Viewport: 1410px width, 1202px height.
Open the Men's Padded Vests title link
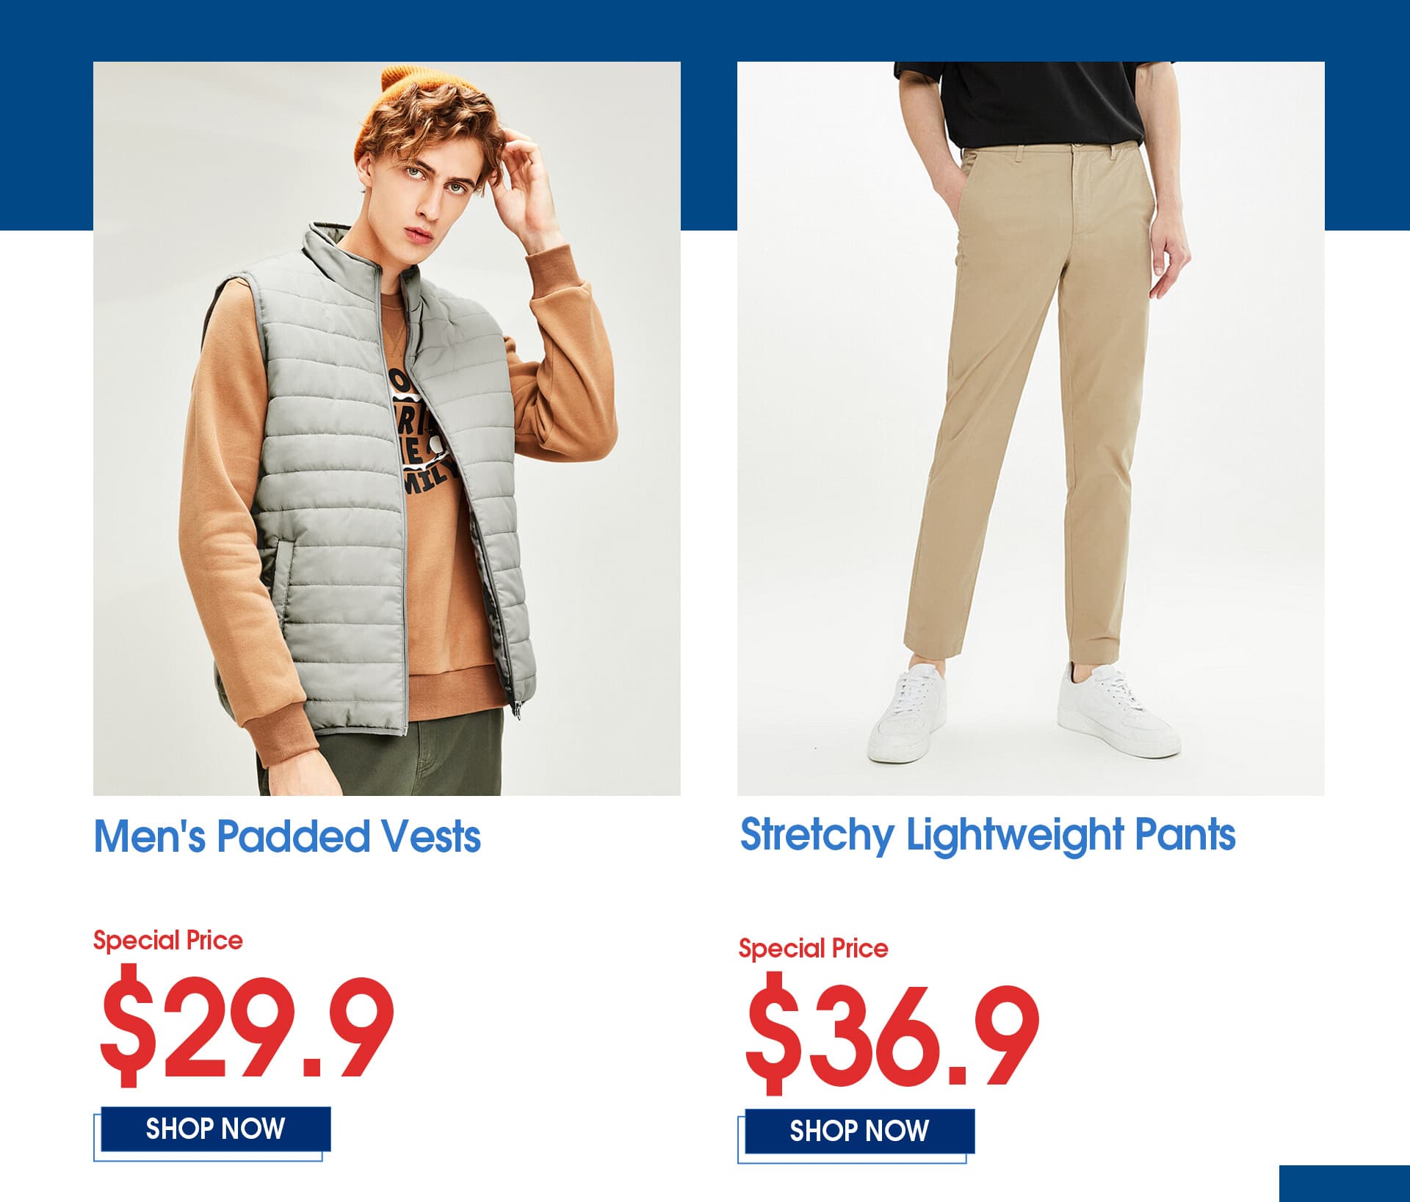tap(287, 836)
